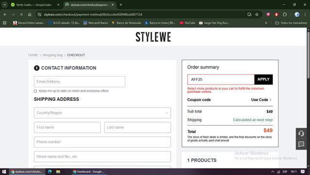Open B.O.D sabado bookmark

[x=64, y=23]
